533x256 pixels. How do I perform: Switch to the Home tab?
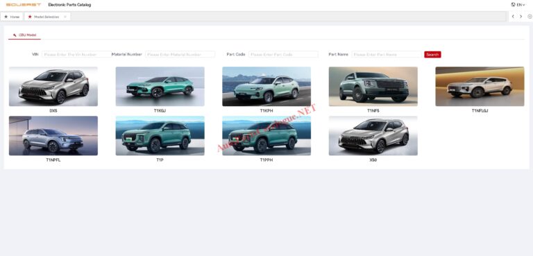pos(12,17)
